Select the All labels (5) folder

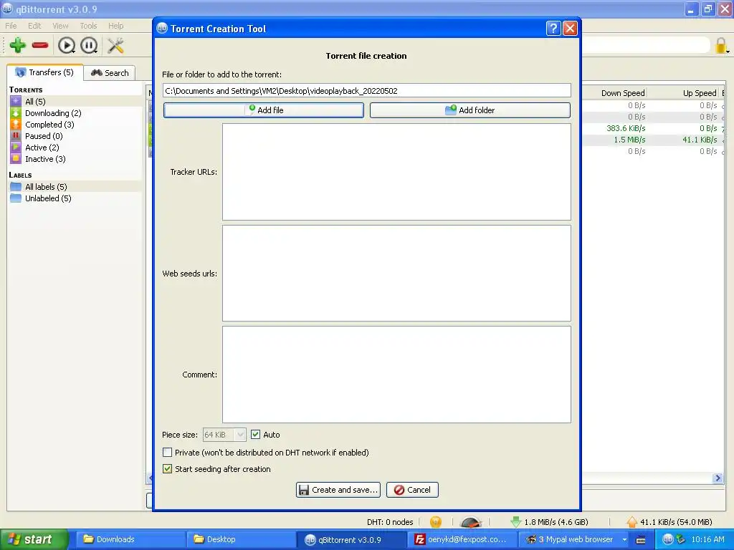point(46,187)
